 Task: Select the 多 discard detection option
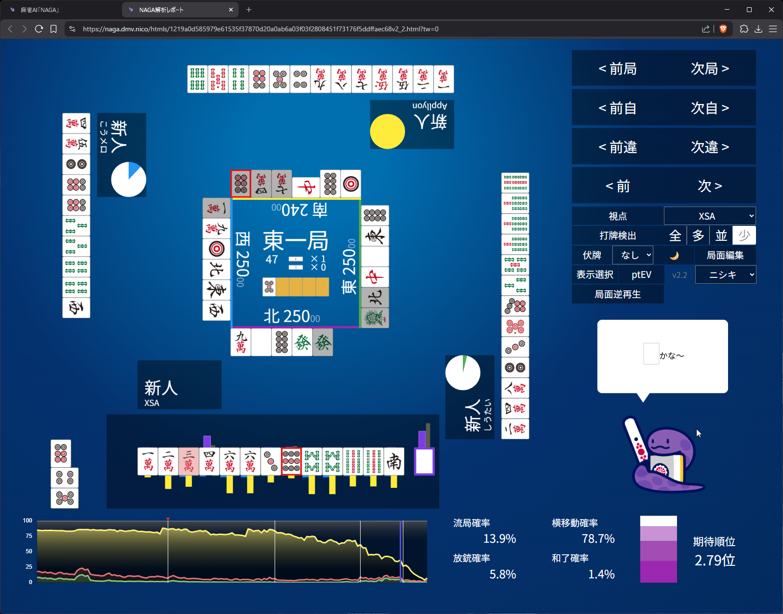(x=698, y=235)
